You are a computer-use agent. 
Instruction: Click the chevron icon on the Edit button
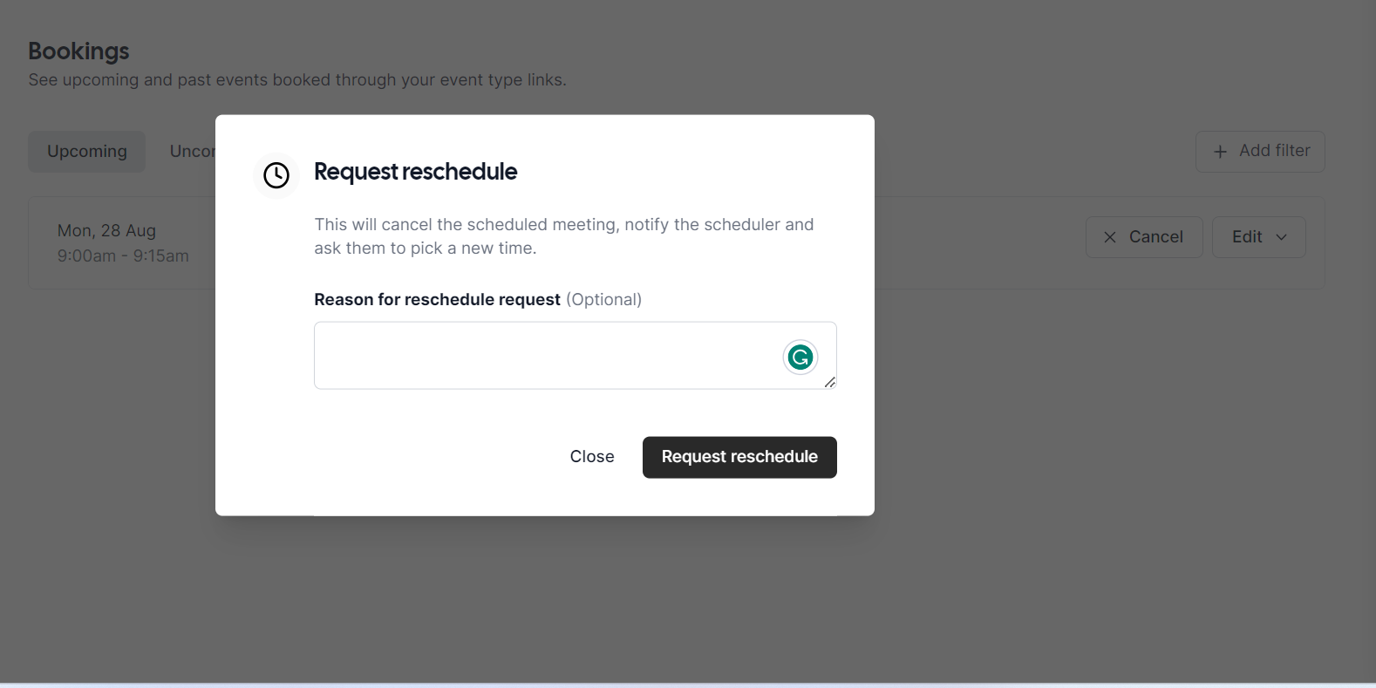1282,236
